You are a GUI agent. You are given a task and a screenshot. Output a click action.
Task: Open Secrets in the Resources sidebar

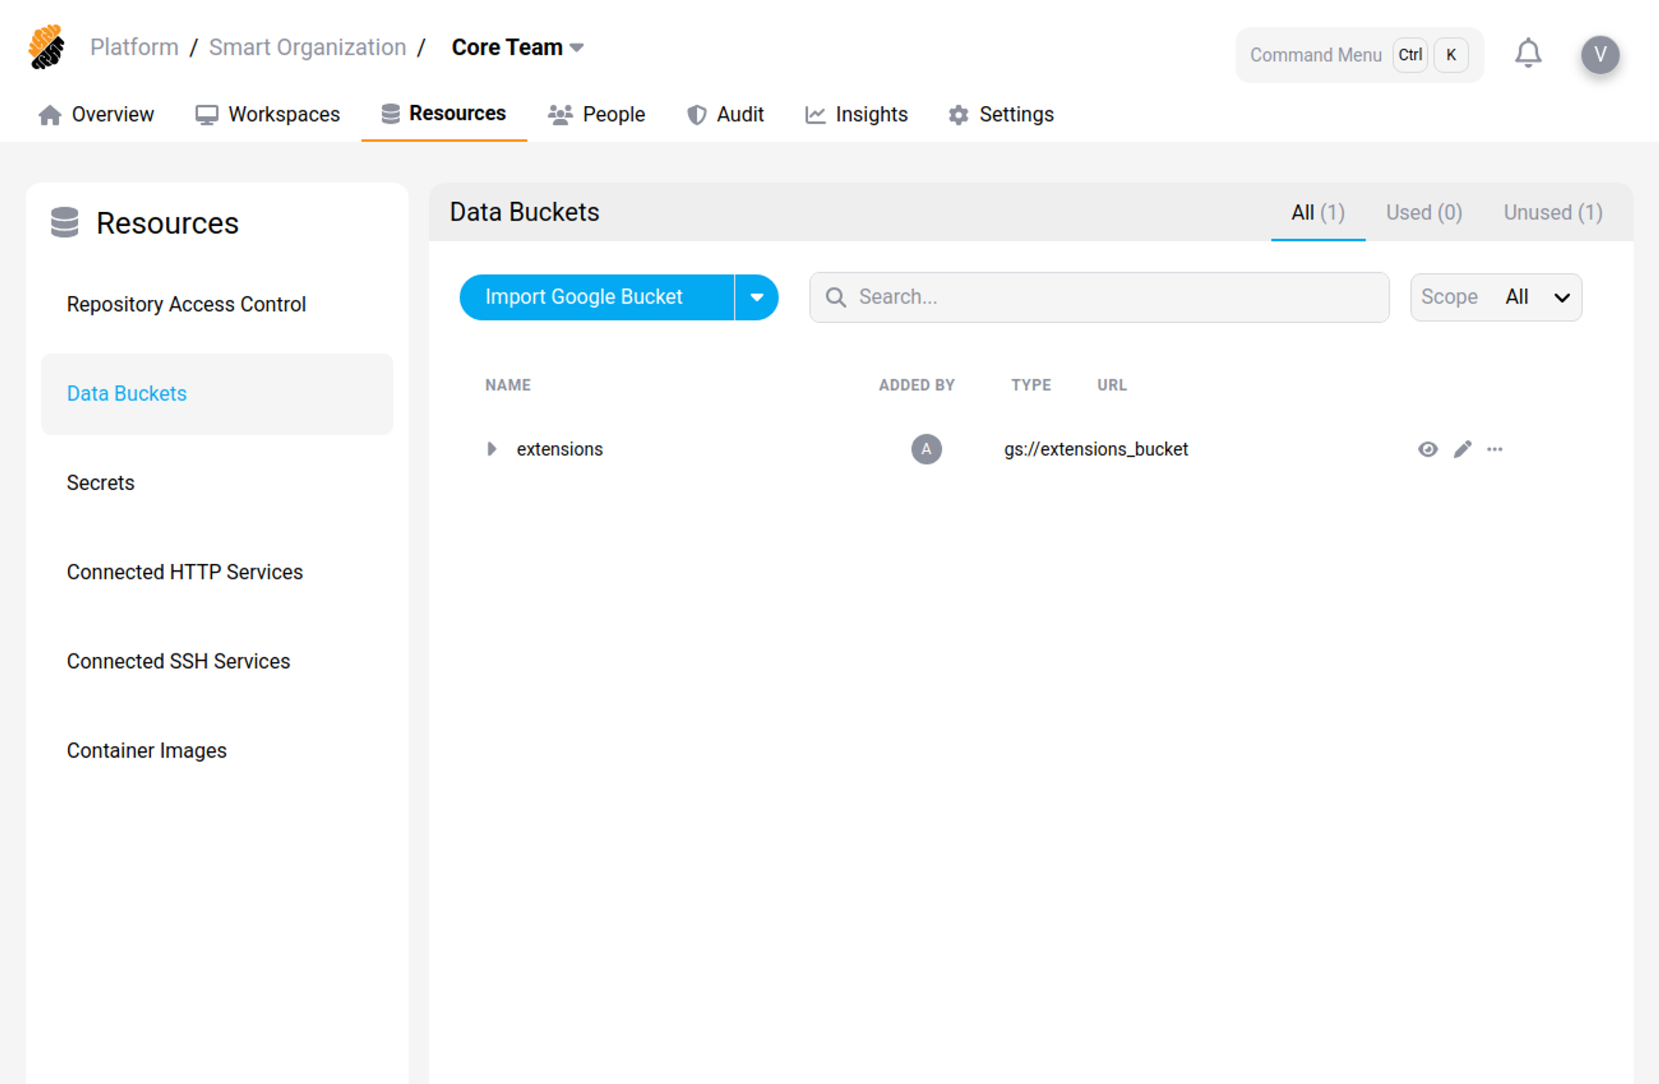101,483
